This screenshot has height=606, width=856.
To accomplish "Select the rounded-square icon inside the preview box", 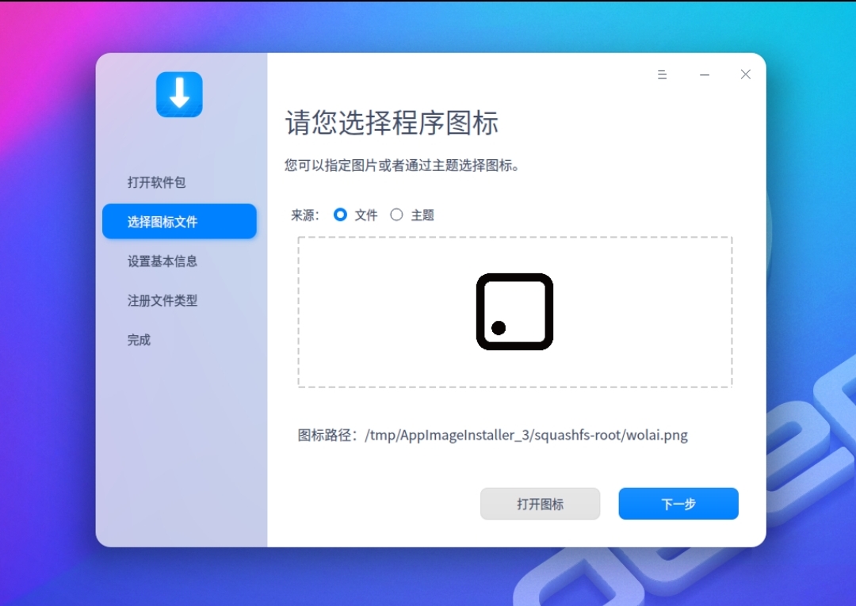I will pyautogui.click(x=514, y=311).
